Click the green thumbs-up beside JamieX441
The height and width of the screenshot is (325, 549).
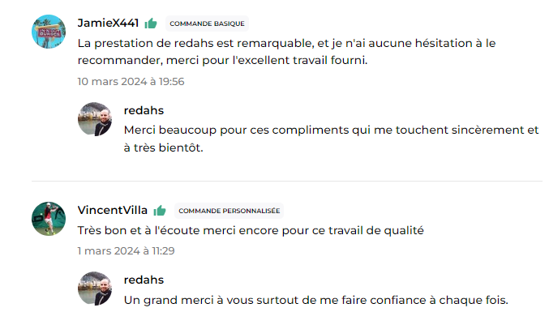tap(151, 23)
